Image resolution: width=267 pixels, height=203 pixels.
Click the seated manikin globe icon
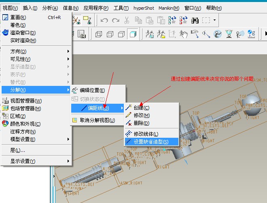(x=218, y=34)
